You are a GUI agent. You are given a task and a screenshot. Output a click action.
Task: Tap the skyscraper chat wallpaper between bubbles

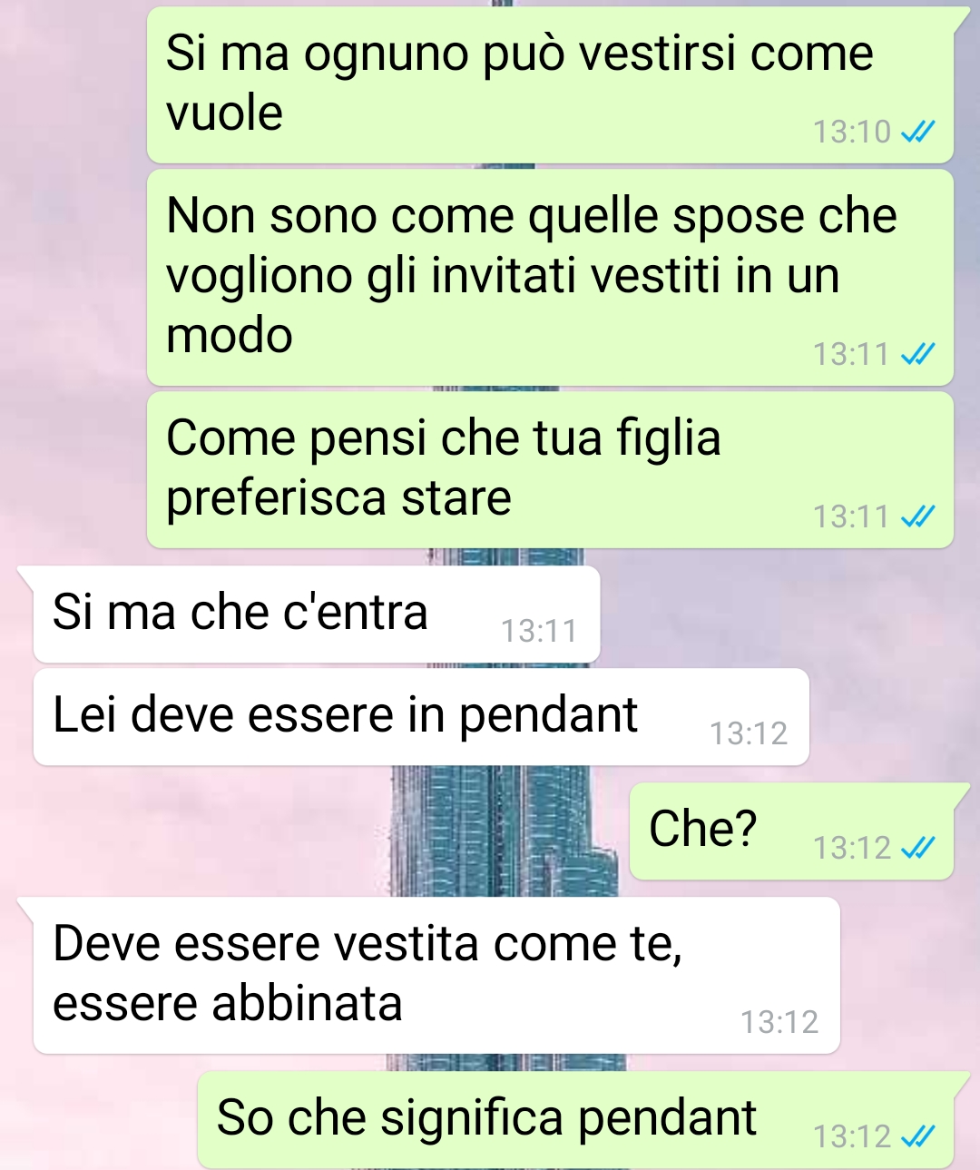[505, 831]
